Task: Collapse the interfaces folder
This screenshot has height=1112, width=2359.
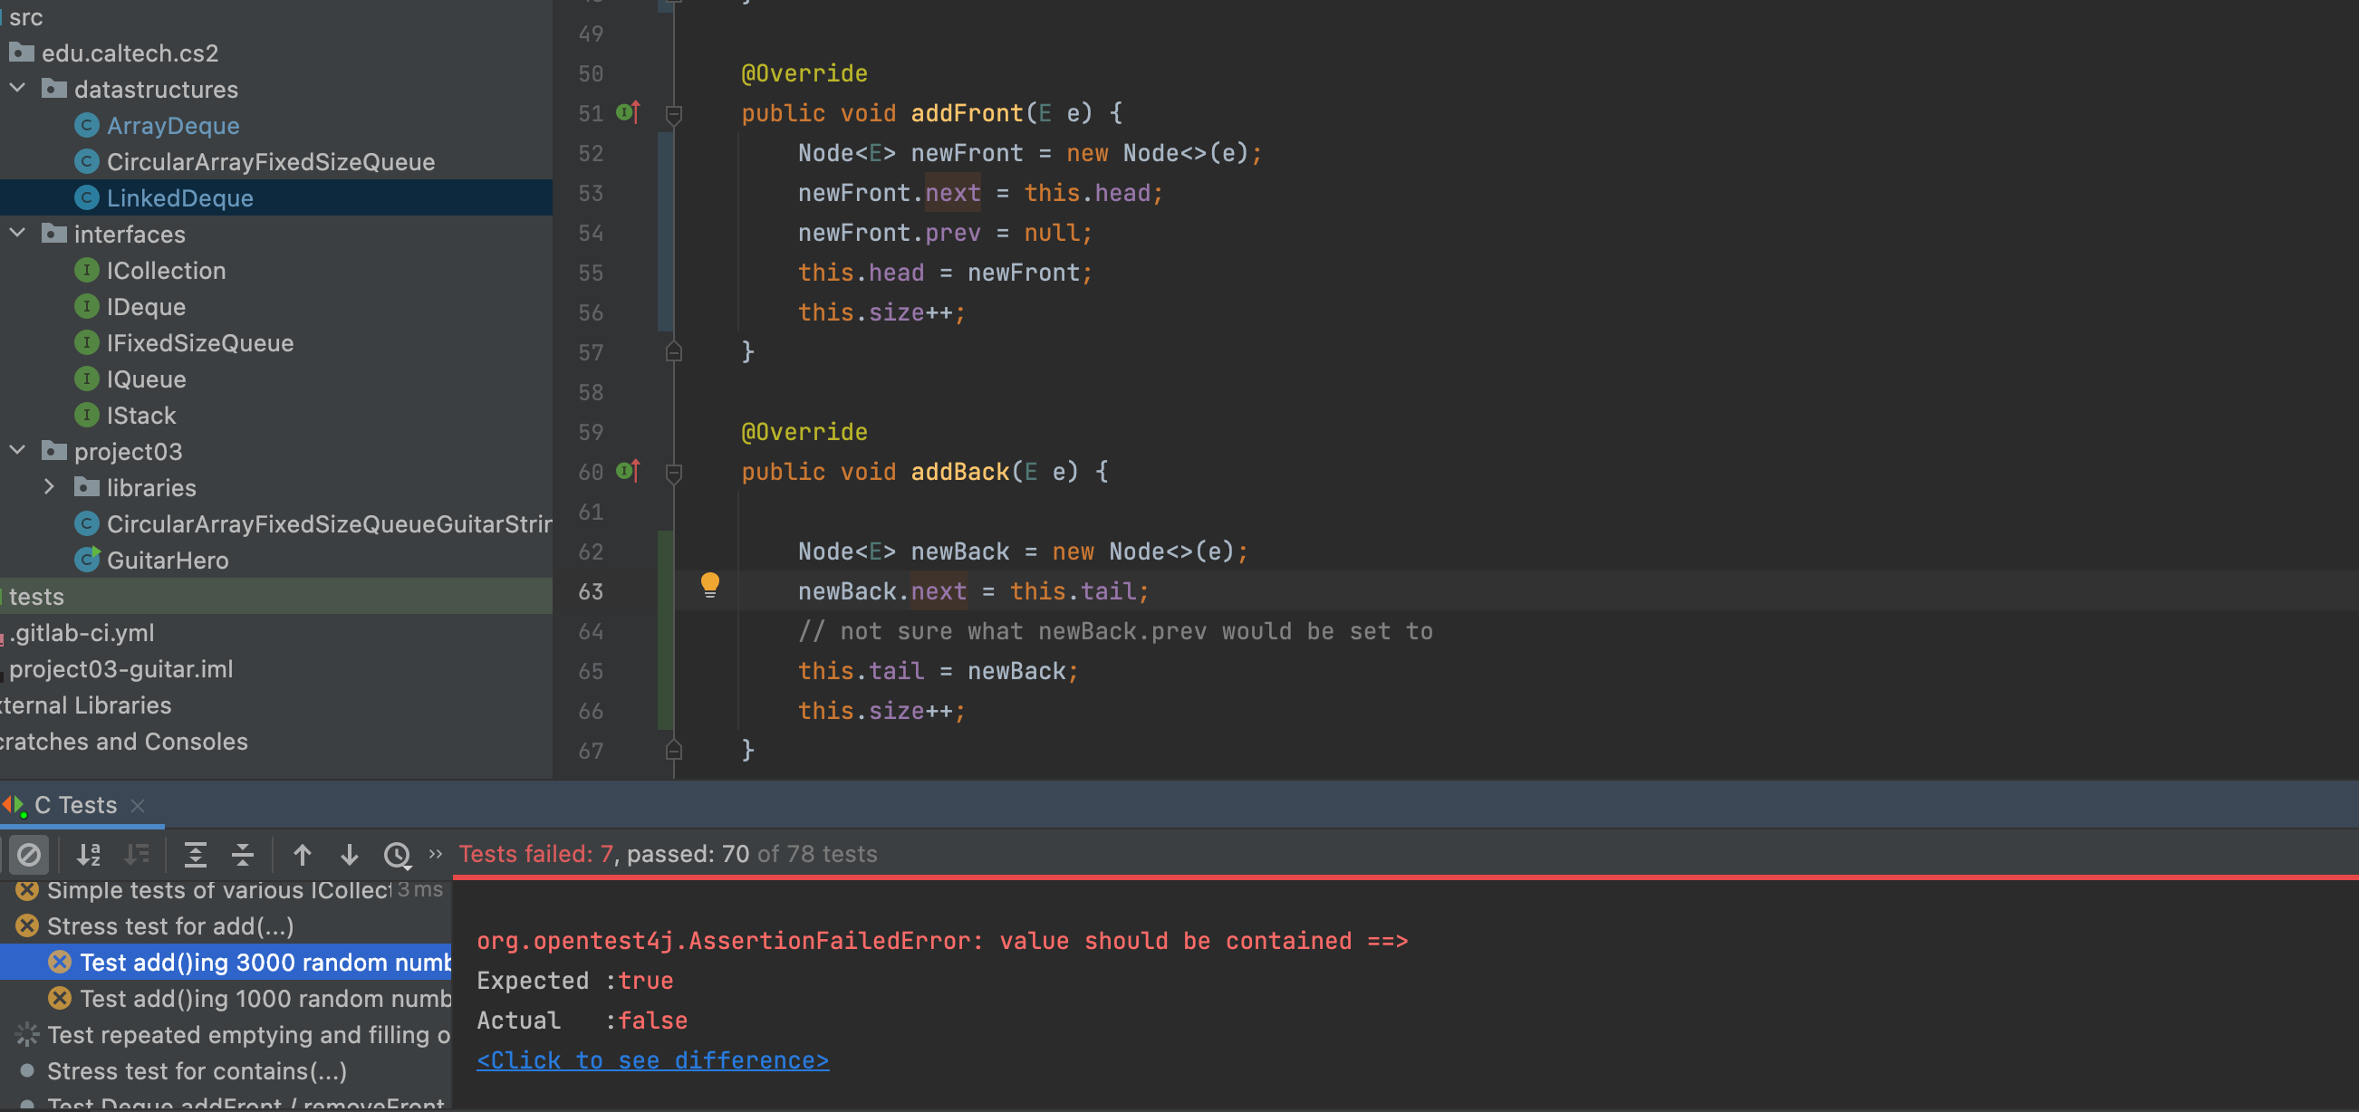Action: (17, 234)
